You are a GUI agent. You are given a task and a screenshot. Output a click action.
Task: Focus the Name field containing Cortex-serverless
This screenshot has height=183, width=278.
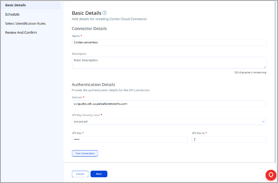coord(169,42)
